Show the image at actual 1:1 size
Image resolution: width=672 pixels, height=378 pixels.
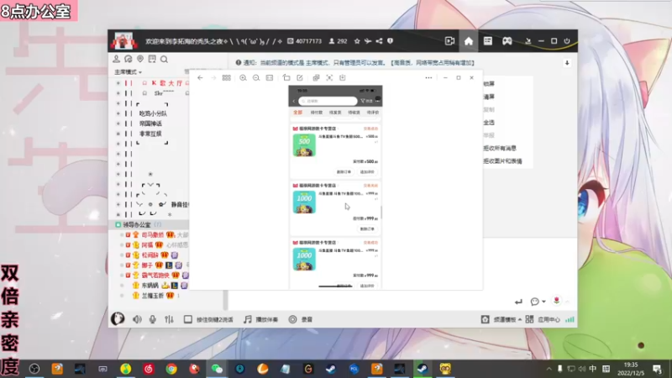point(270,78)
